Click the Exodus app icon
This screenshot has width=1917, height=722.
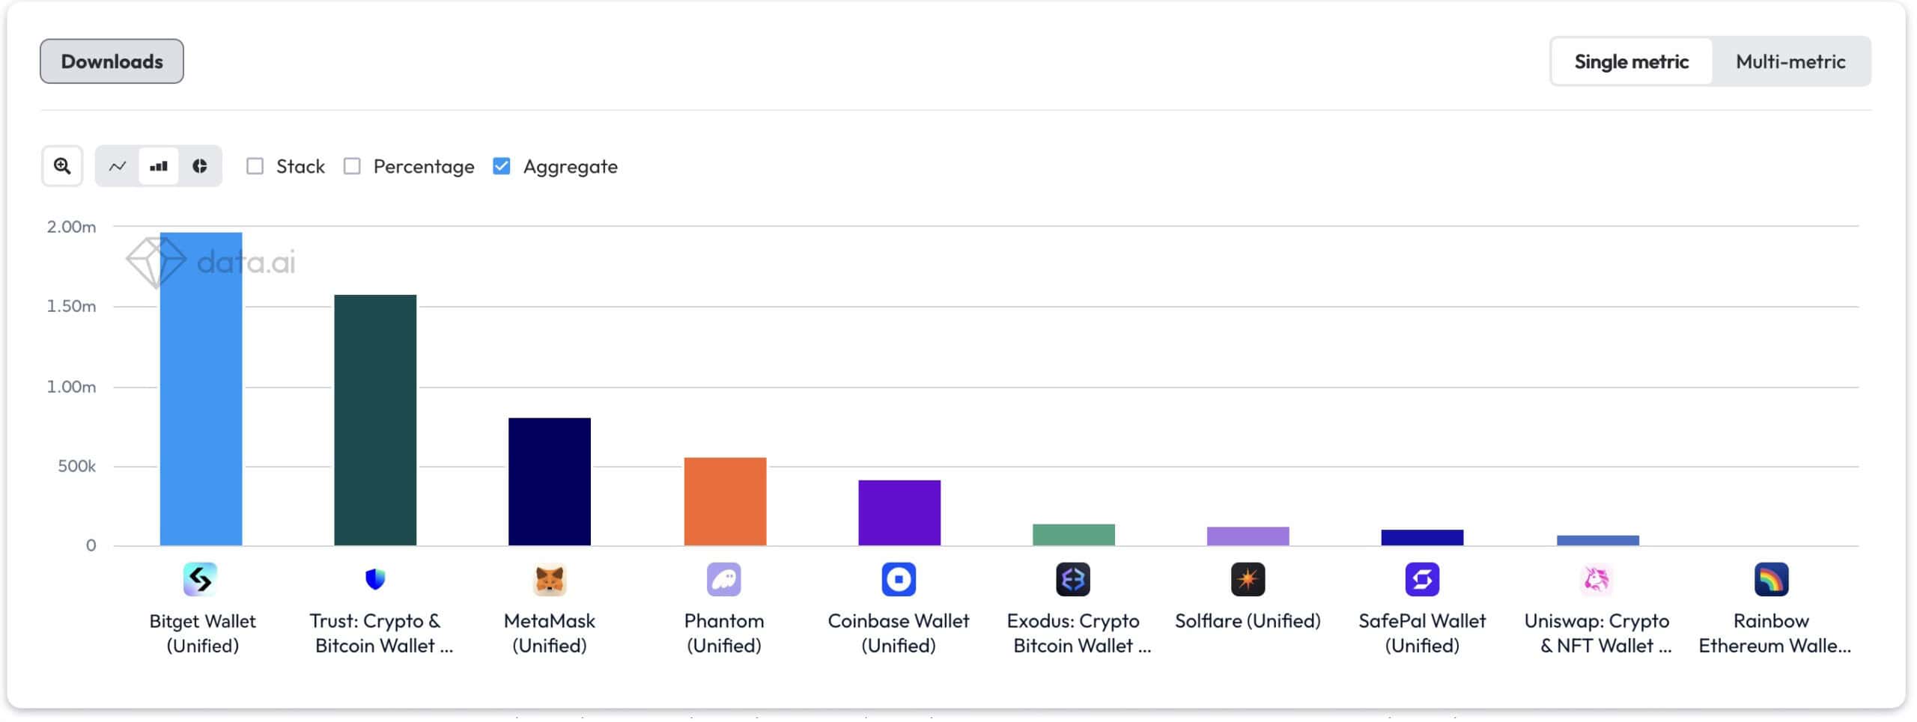1074,578
